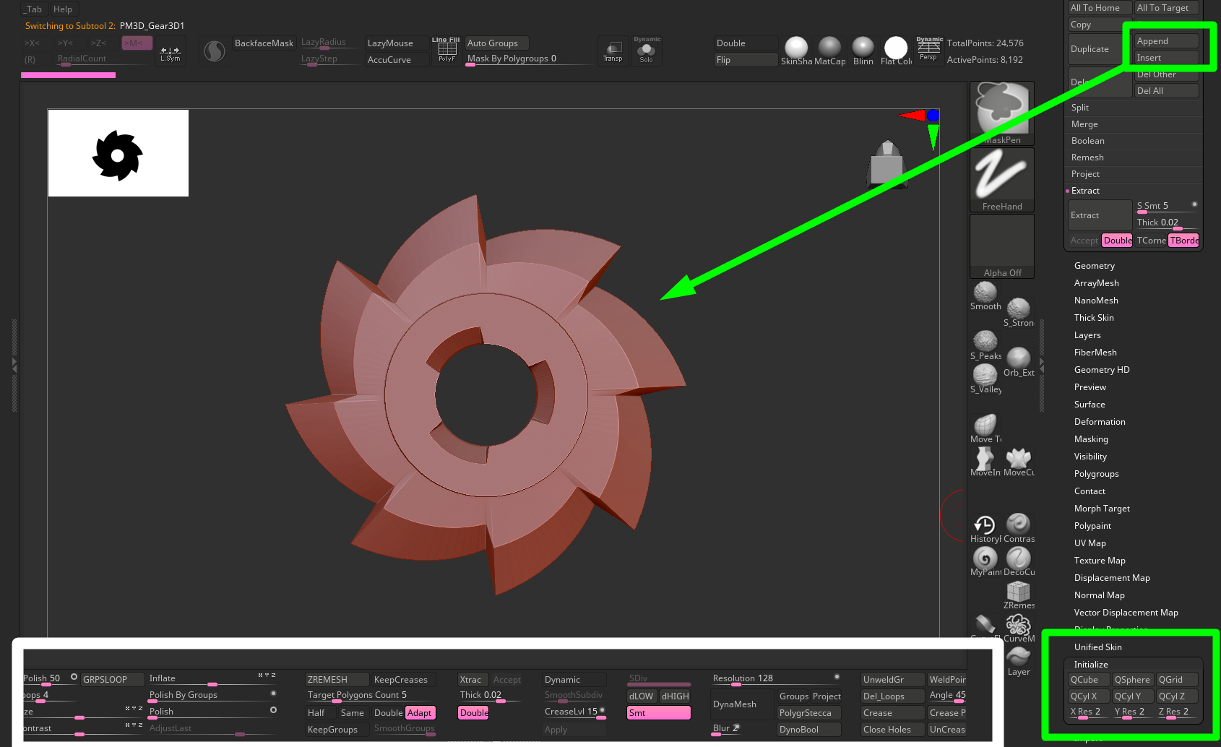Screen dimensions: 1221x747
Task: Select the Layer brush icon
Action: pos(1018,659)
